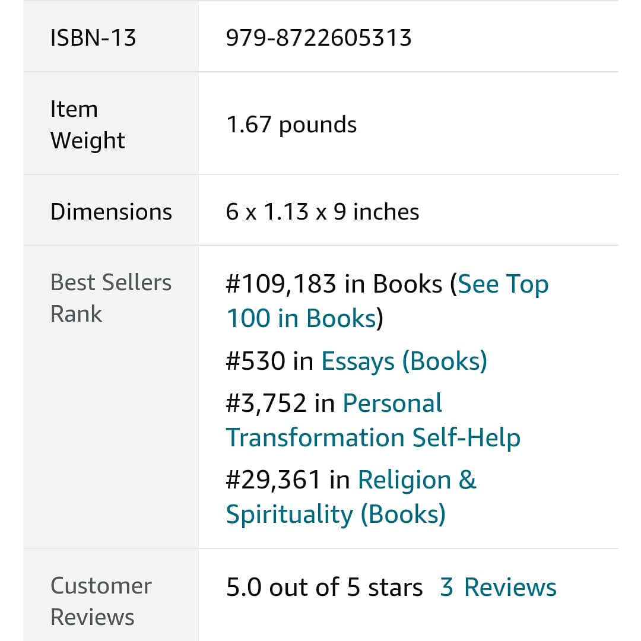
Task: Click the Customer Reviews label
Action: point(101,601)
